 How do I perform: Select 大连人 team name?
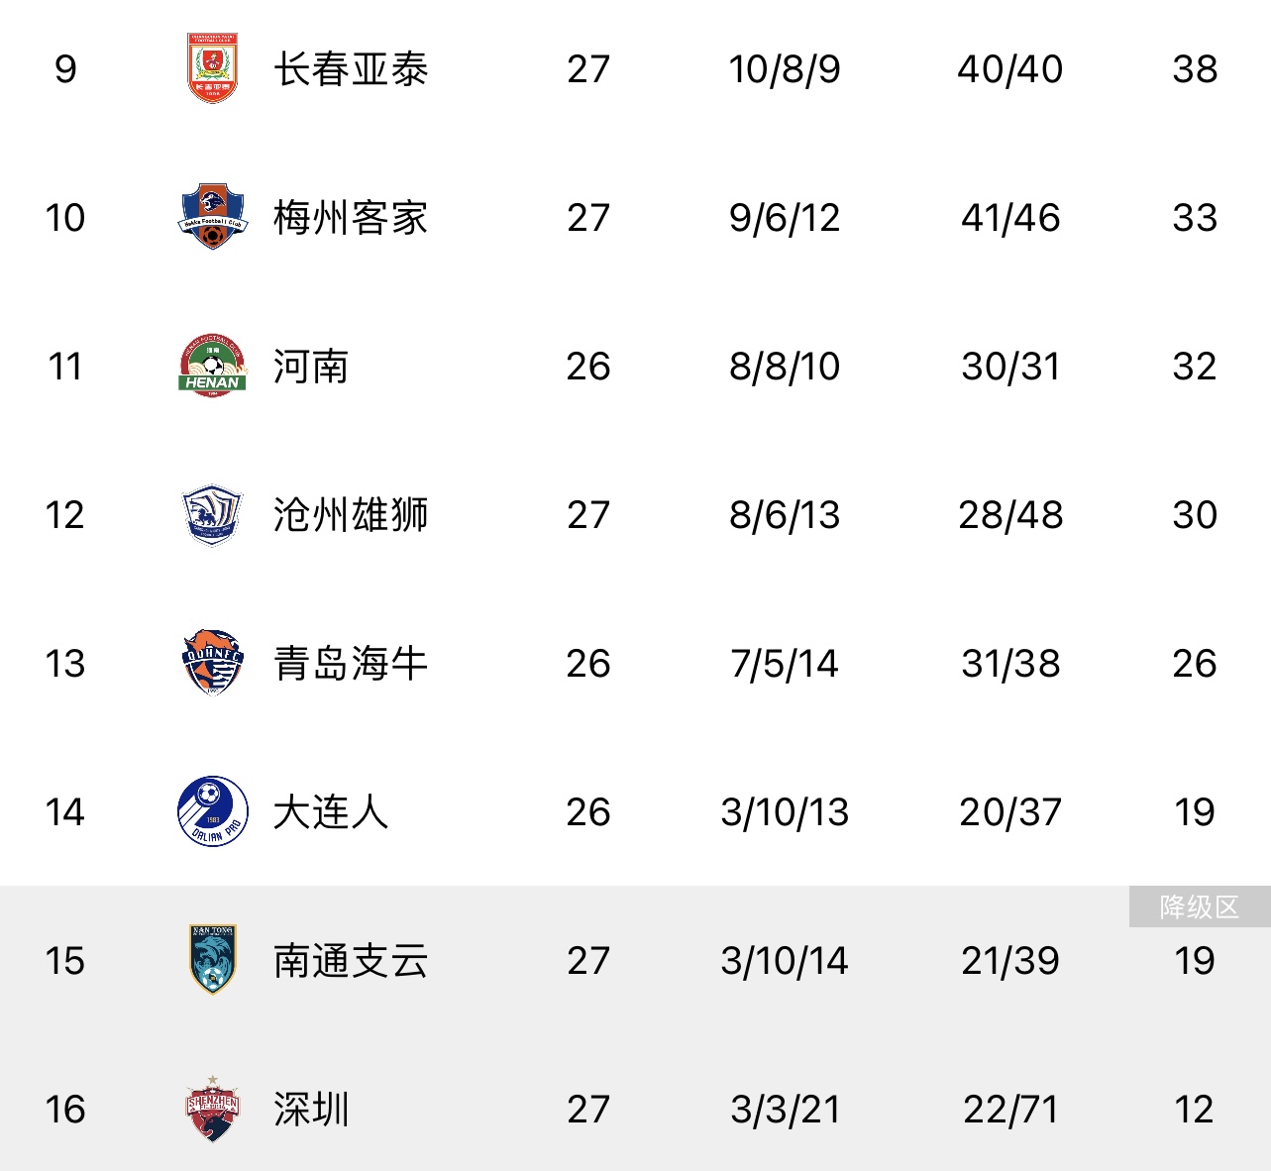tap(331, 812)
